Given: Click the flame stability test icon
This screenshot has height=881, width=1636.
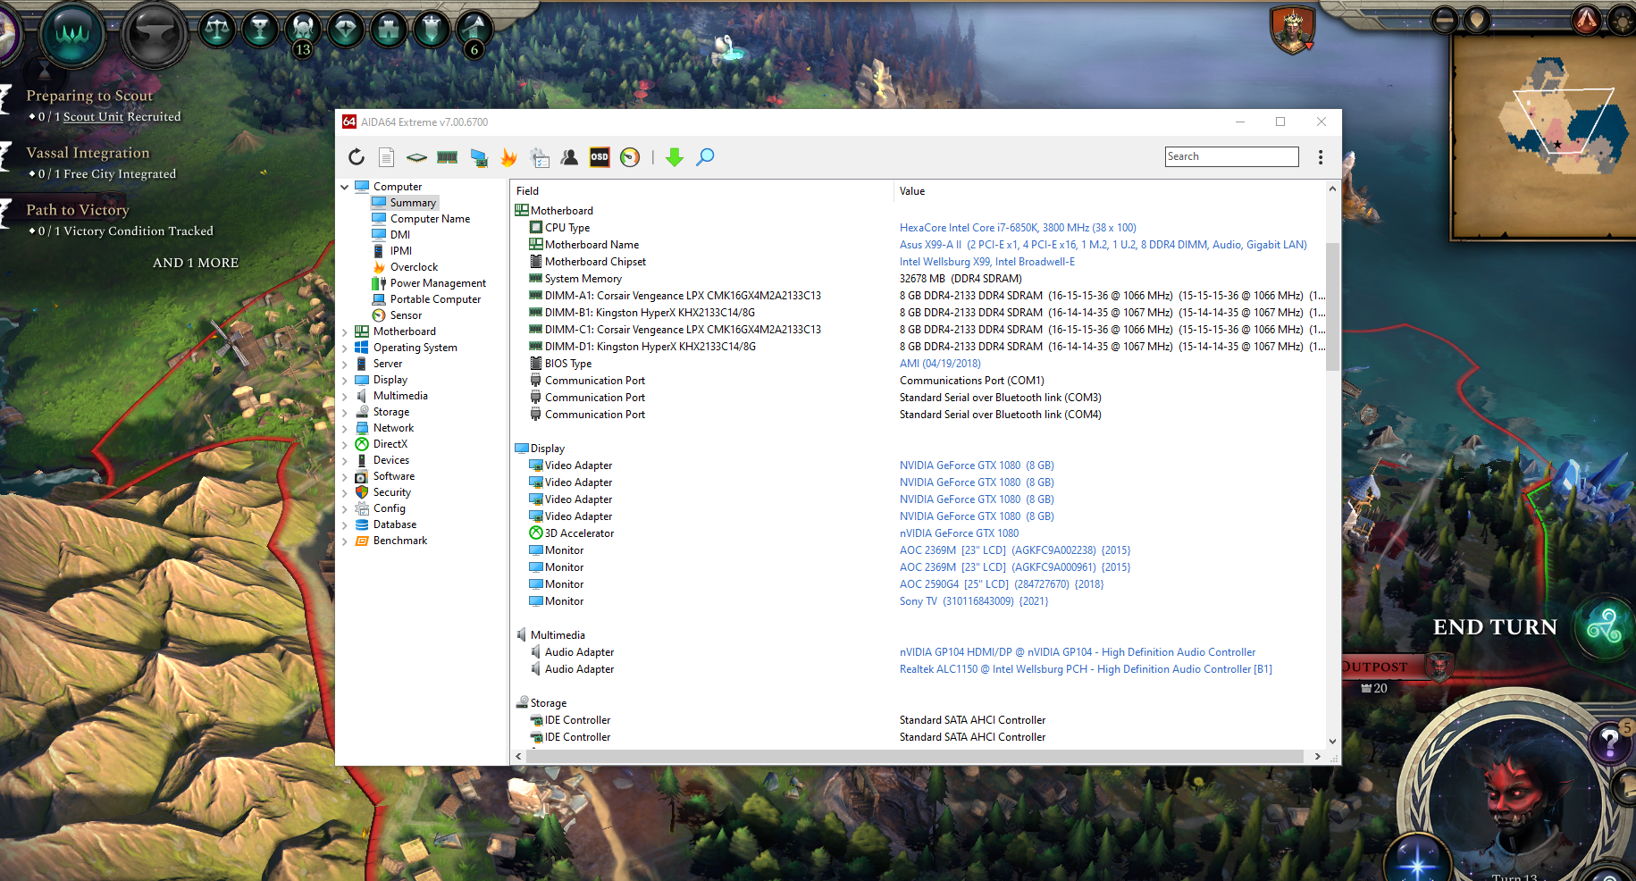Looking at the screenshot, I should (508, 157).
